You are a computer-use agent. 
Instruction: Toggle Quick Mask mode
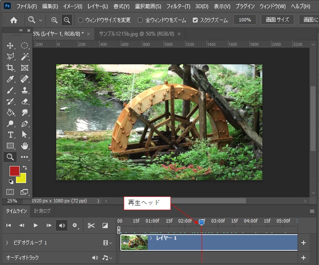(10, 192)
